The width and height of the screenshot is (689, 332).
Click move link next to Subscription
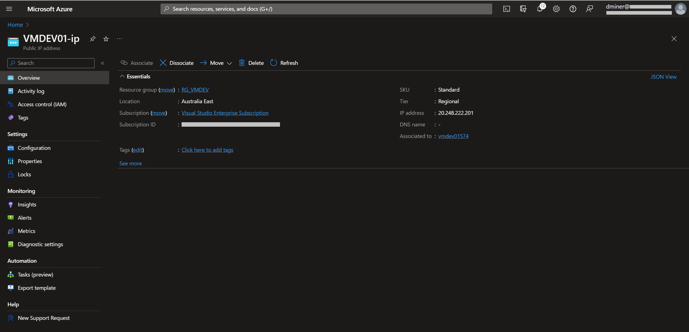(159, 113)
